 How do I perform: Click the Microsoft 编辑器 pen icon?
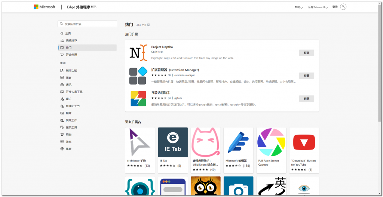238,142
